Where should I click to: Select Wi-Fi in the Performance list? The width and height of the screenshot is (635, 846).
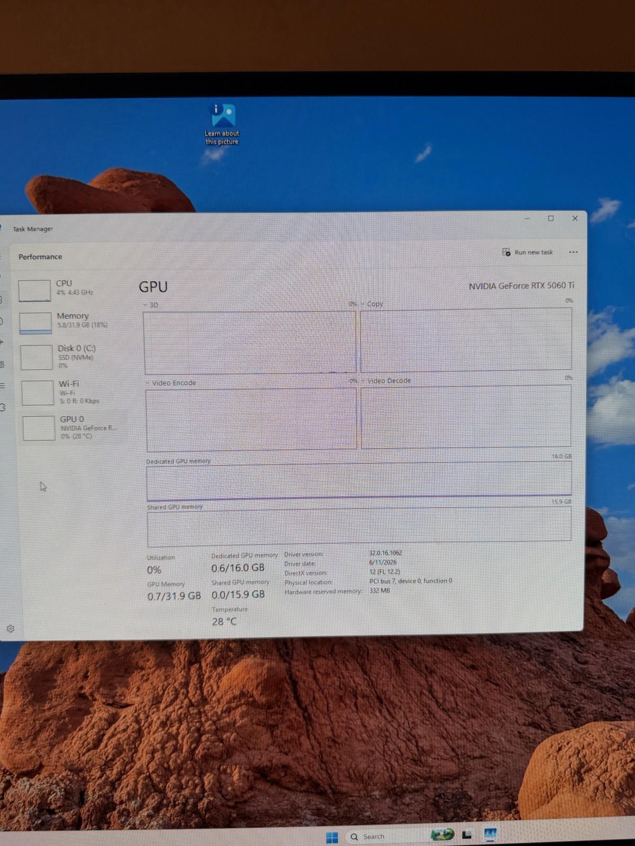pyautogui.click(x=72, y=392)
